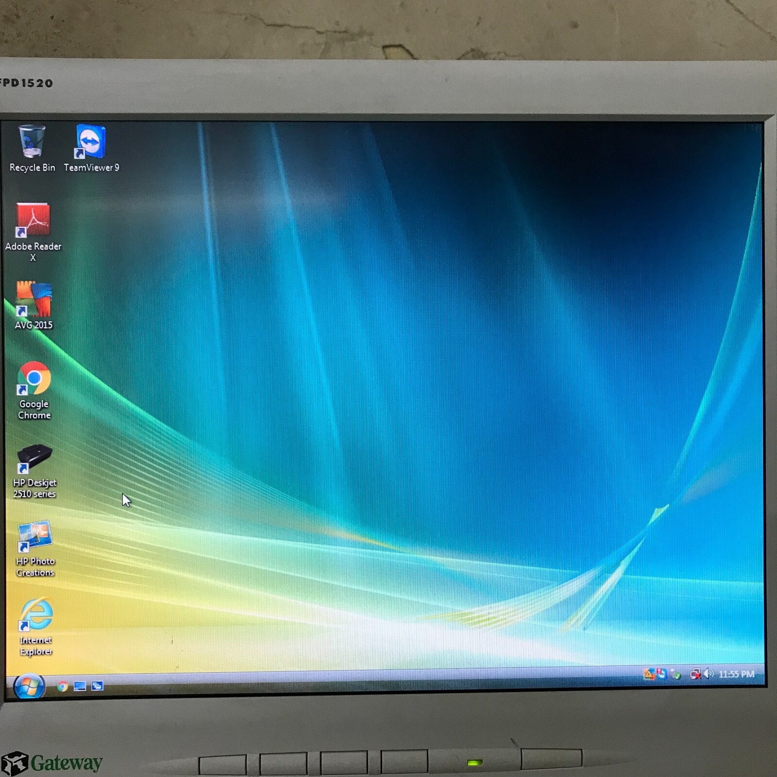This screenshot has height=777, width=777.
Task: Click the red and blue system tray icon
Action: (x=661, y=674)
